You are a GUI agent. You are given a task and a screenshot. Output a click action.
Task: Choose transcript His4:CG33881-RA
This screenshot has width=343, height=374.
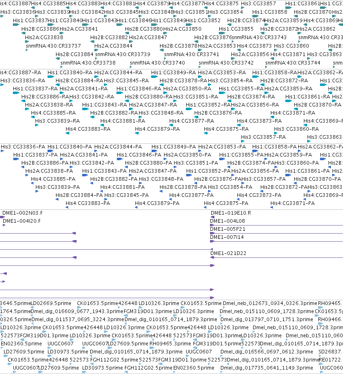123,121
